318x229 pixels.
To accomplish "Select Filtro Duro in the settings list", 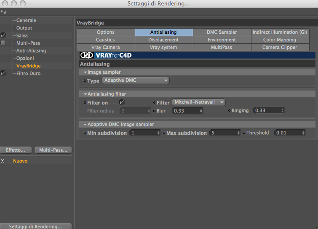I will click(28, 73).
